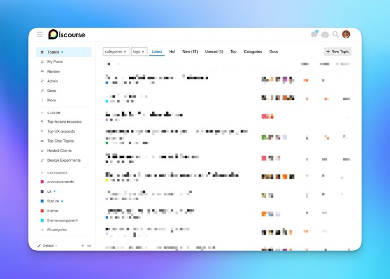Collapse the CATEGORIES sidebar section
The height and width of the screenshot is (279, 390).
57,173
